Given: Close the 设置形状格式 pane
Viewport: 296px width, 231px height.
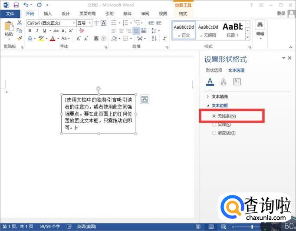Looking at the screenshot, I should coord(289,58).
